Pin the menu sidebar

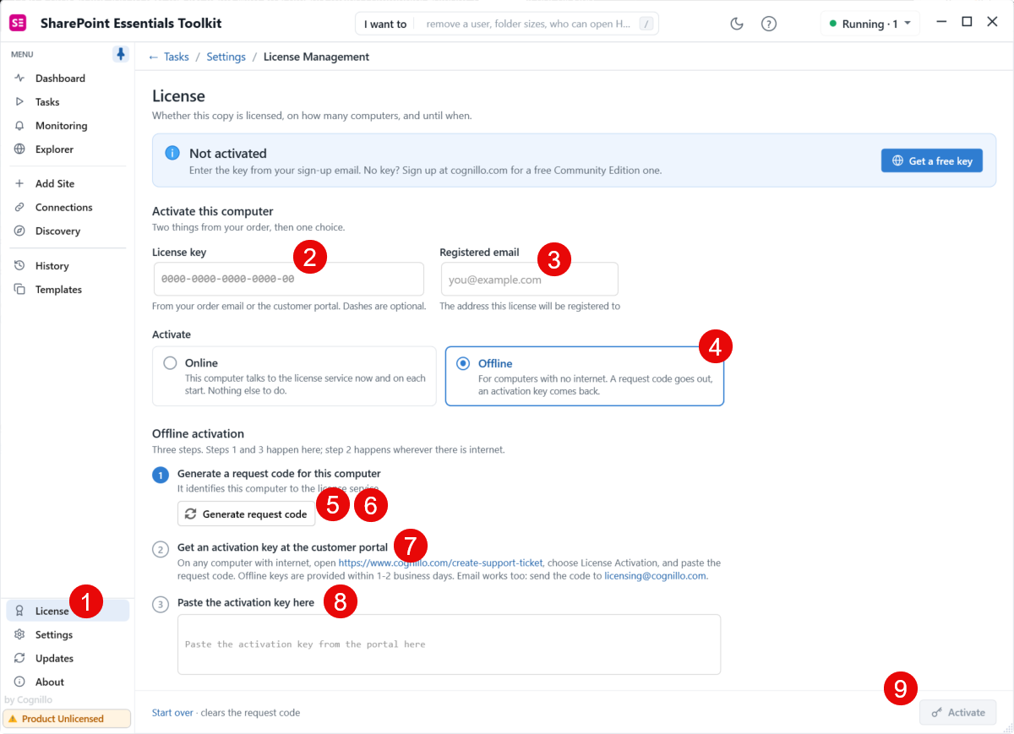click(x=121, y=54)
